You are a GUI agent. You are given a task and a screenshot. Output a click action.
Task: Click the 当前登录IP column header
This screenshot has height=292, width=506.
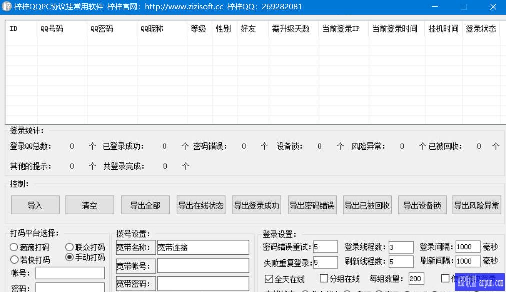(344, 29)
